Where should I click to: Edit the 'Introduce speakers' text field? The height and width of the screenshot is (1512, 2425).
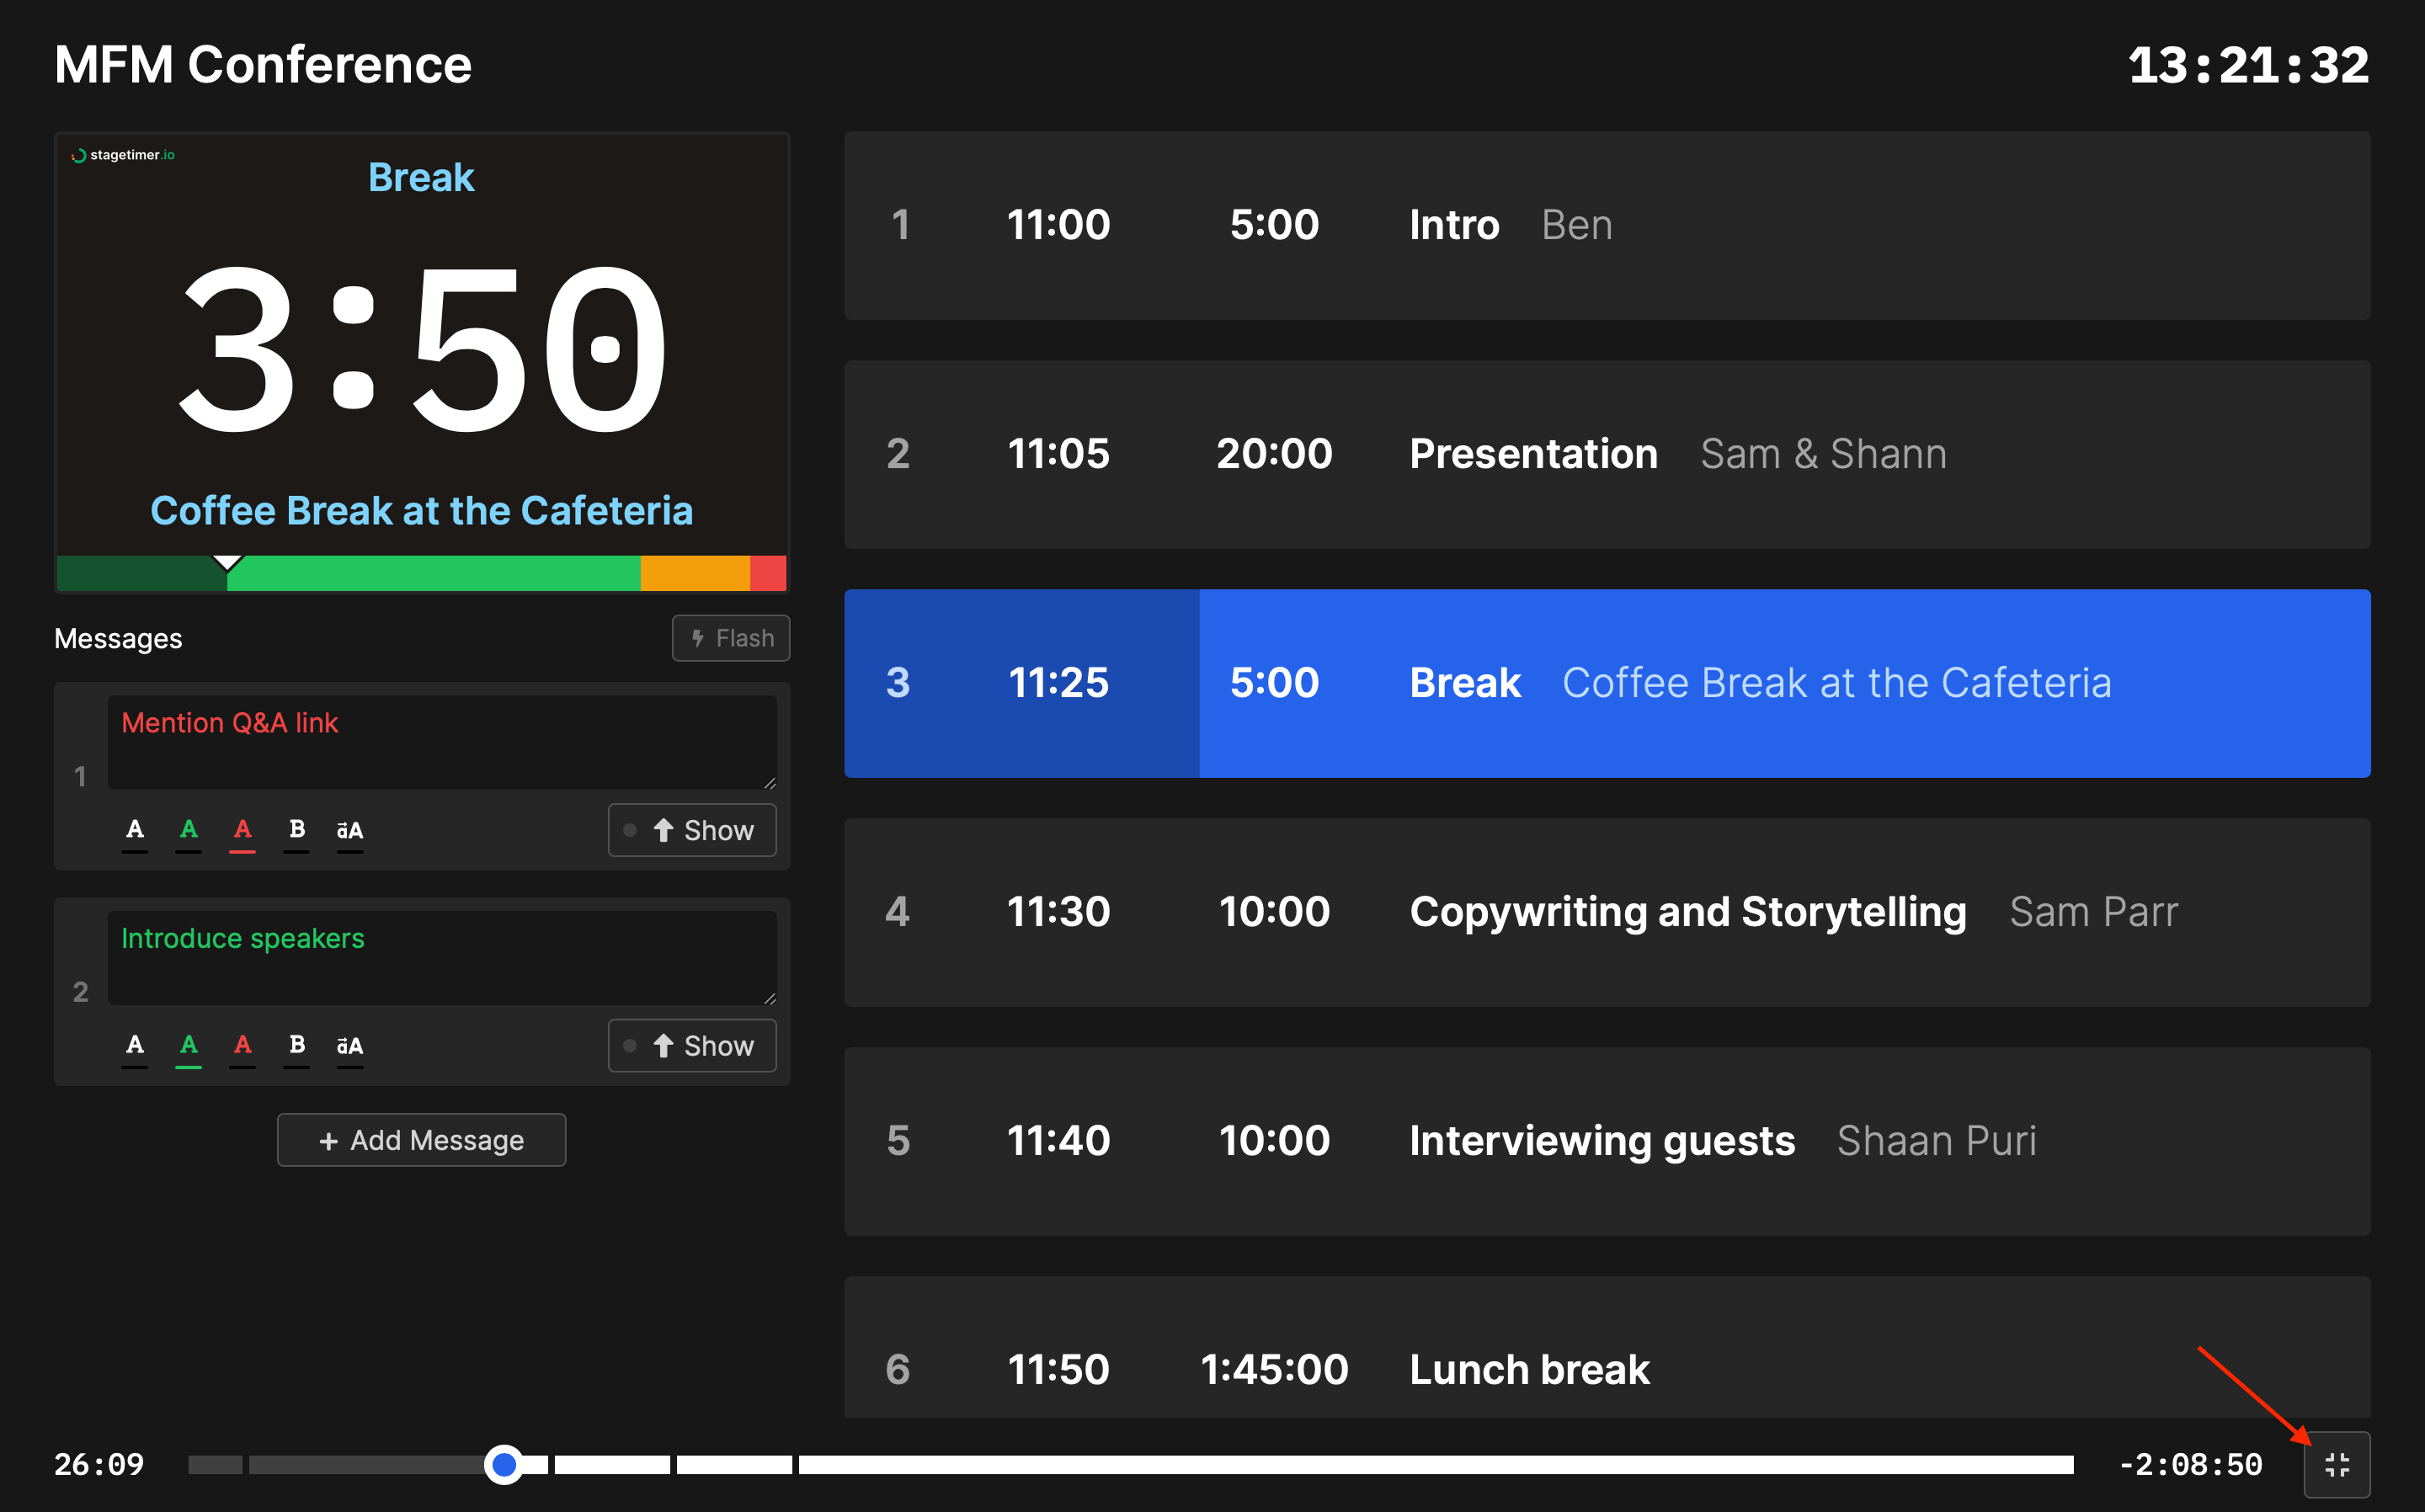click(442, 958)
